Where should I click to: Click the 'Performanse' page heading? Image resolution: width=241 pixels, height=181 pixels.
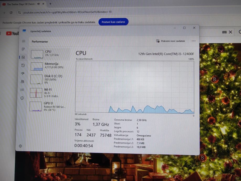pyautogui.click(x=40, y=41)
